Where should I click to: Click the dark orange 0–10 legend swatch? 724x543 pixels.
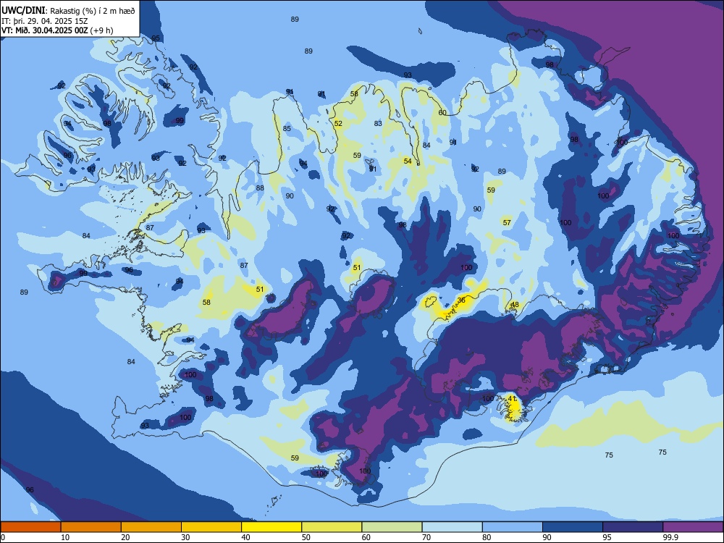(x=30, y=527)
